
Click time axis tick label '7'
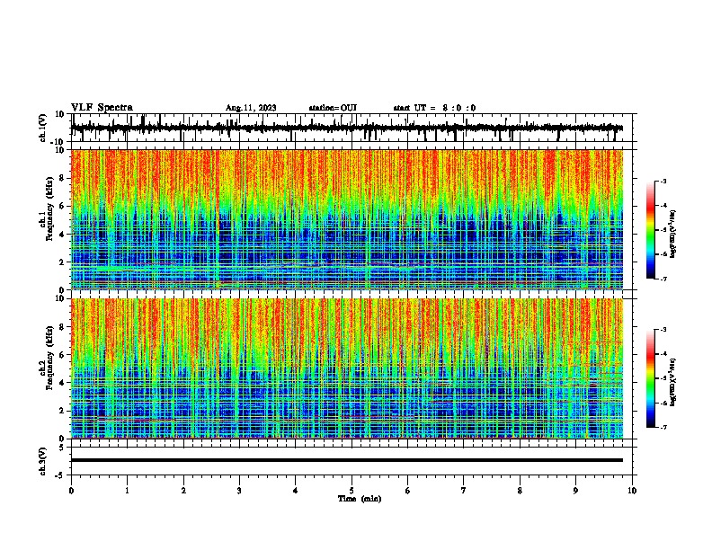point(464,491)
